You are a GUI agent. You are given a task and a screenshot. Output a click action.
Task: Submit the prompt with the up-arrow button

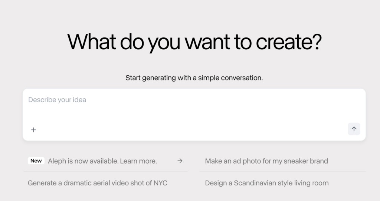tap(354, 129)
